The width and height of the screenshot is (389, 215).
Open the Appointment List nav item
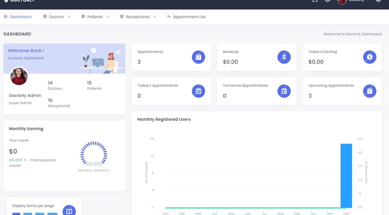(x=186, y=17)
